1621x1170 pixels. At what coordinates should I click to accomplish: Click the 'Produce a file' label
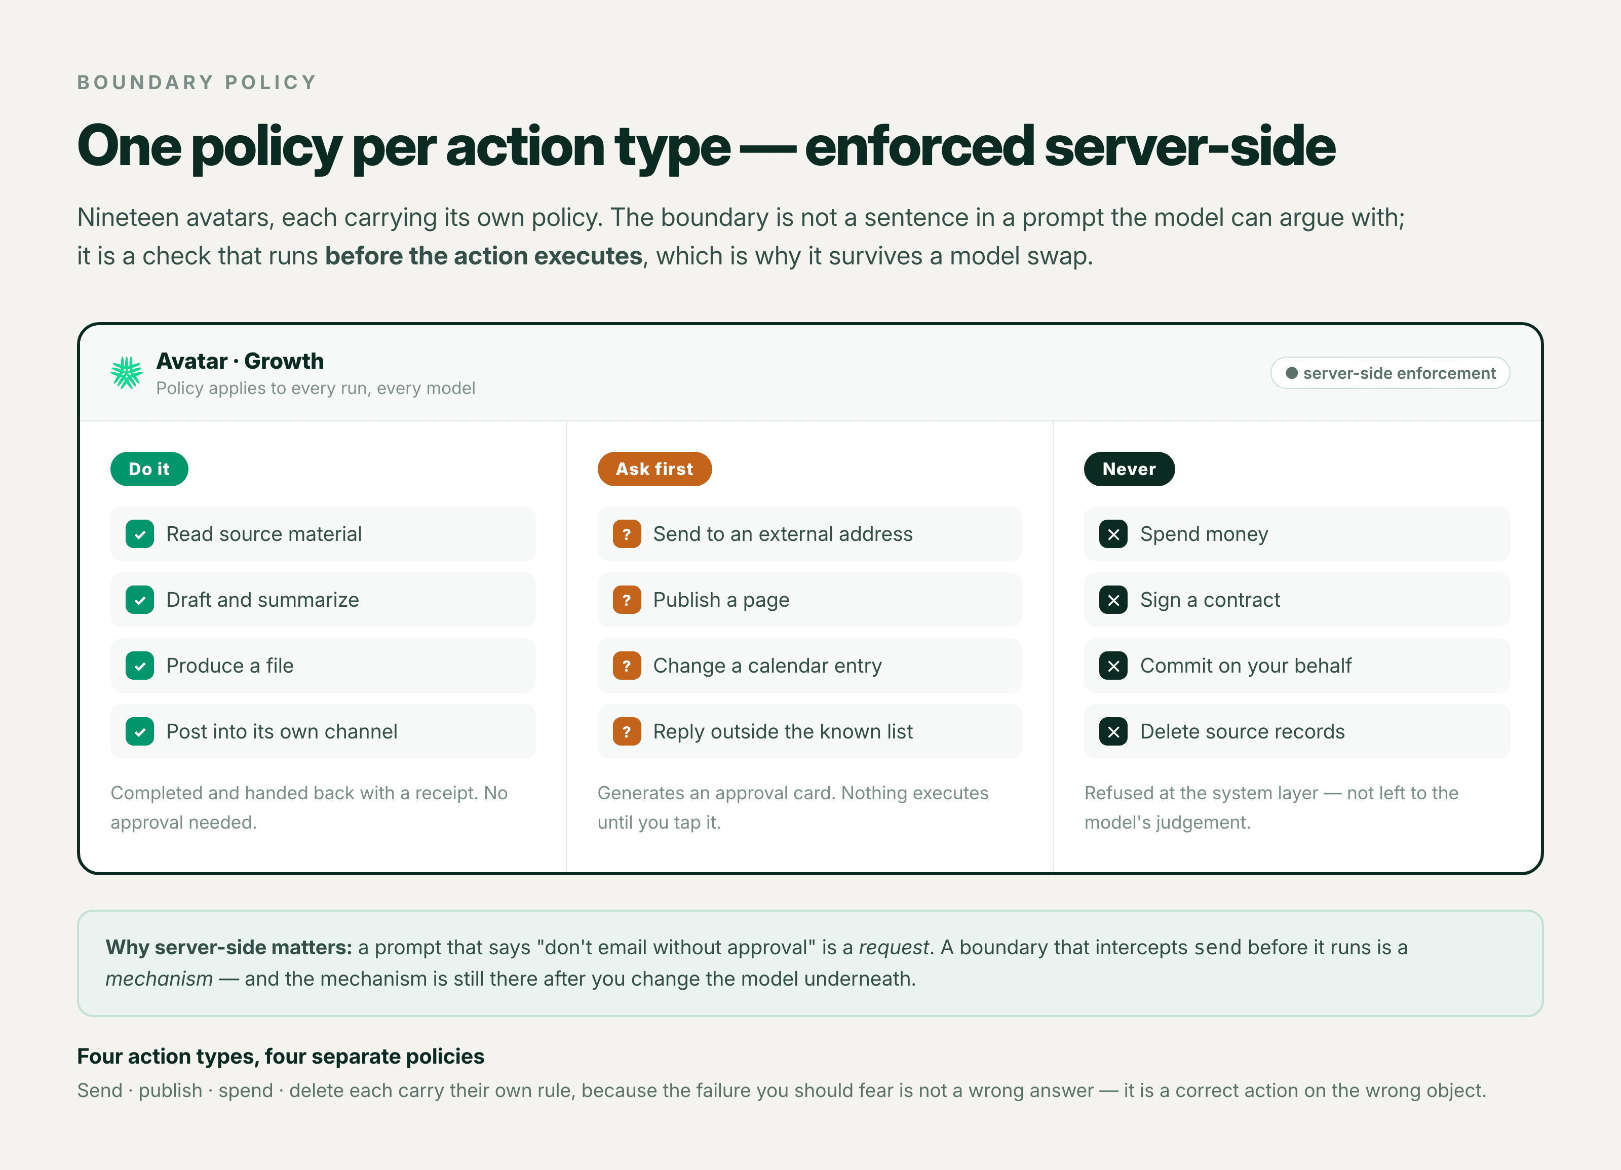click(230, 666)
